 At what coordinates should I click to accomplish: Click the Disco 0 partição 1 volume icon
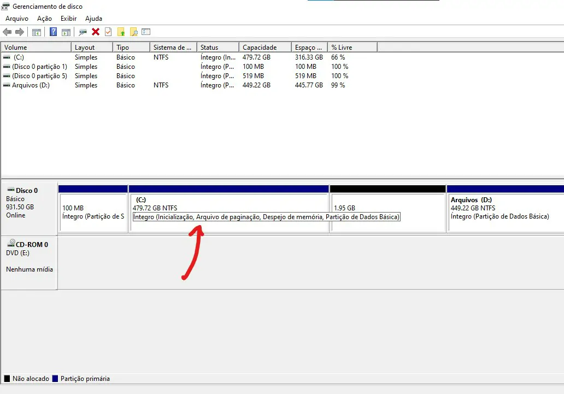click(x=7, y=67)
